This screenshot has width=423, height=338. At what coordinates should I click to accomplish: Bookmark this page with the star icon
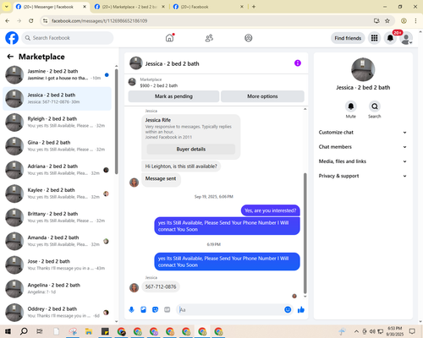pyautogui.click(x=387, y=20)
